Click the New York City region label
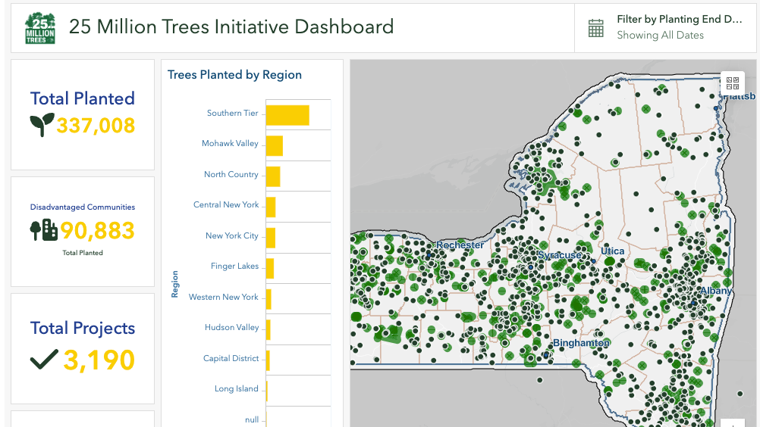The height and width of the screenshot is (427, 760). [232, 235]
